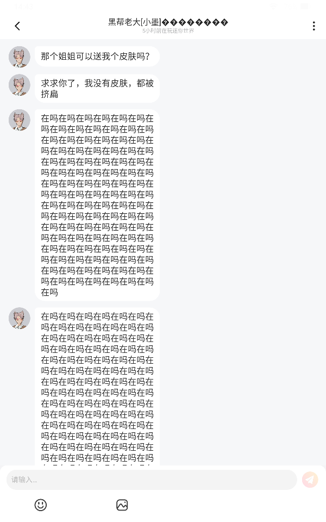Tap avatar beside 求求你了 message
This screenshot has width=326, height=522.
[20, 85]
